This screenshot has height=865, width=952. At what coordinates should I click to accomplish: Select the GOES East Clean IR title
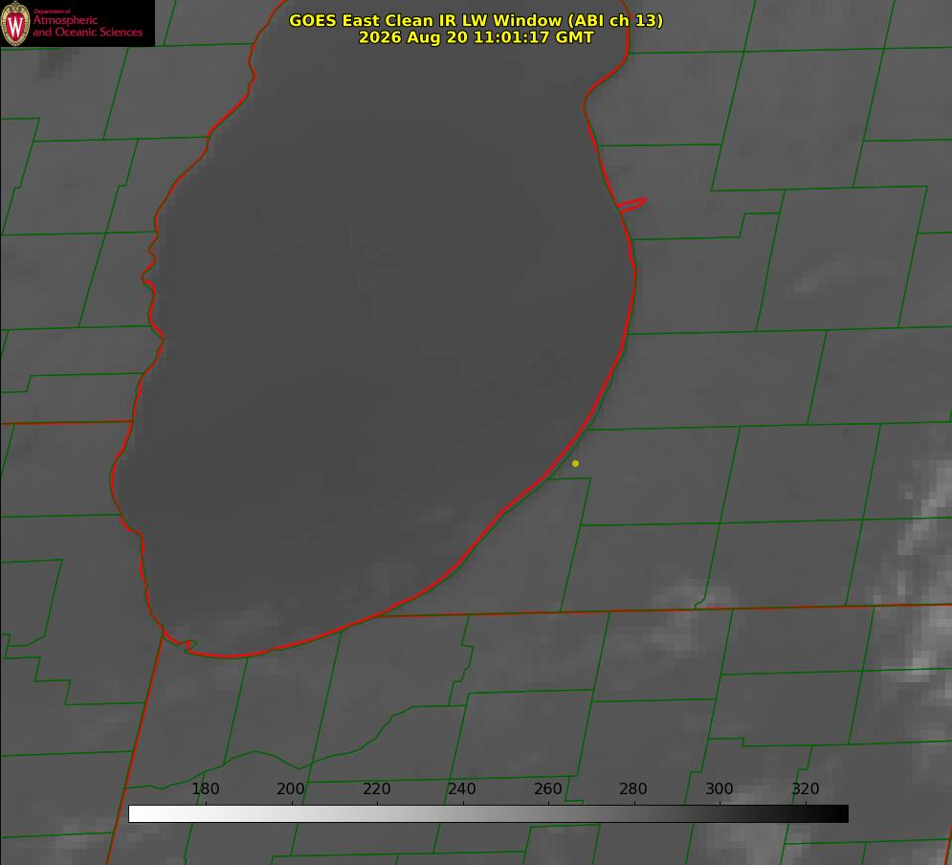click(x=476, y=20)
